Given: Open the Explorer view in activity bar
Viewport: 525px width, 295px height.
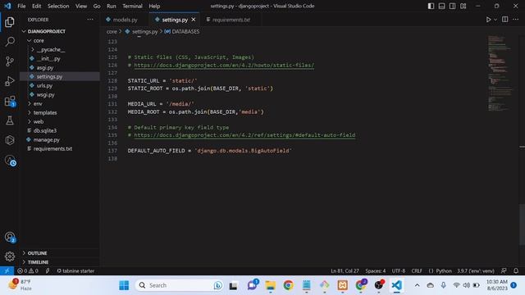Looking at the screenshot, I should pos(10,22).
